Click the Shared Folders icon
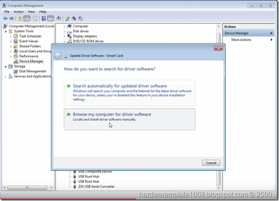The width and height of the screenshot is (279, 201). click(16, 46)
